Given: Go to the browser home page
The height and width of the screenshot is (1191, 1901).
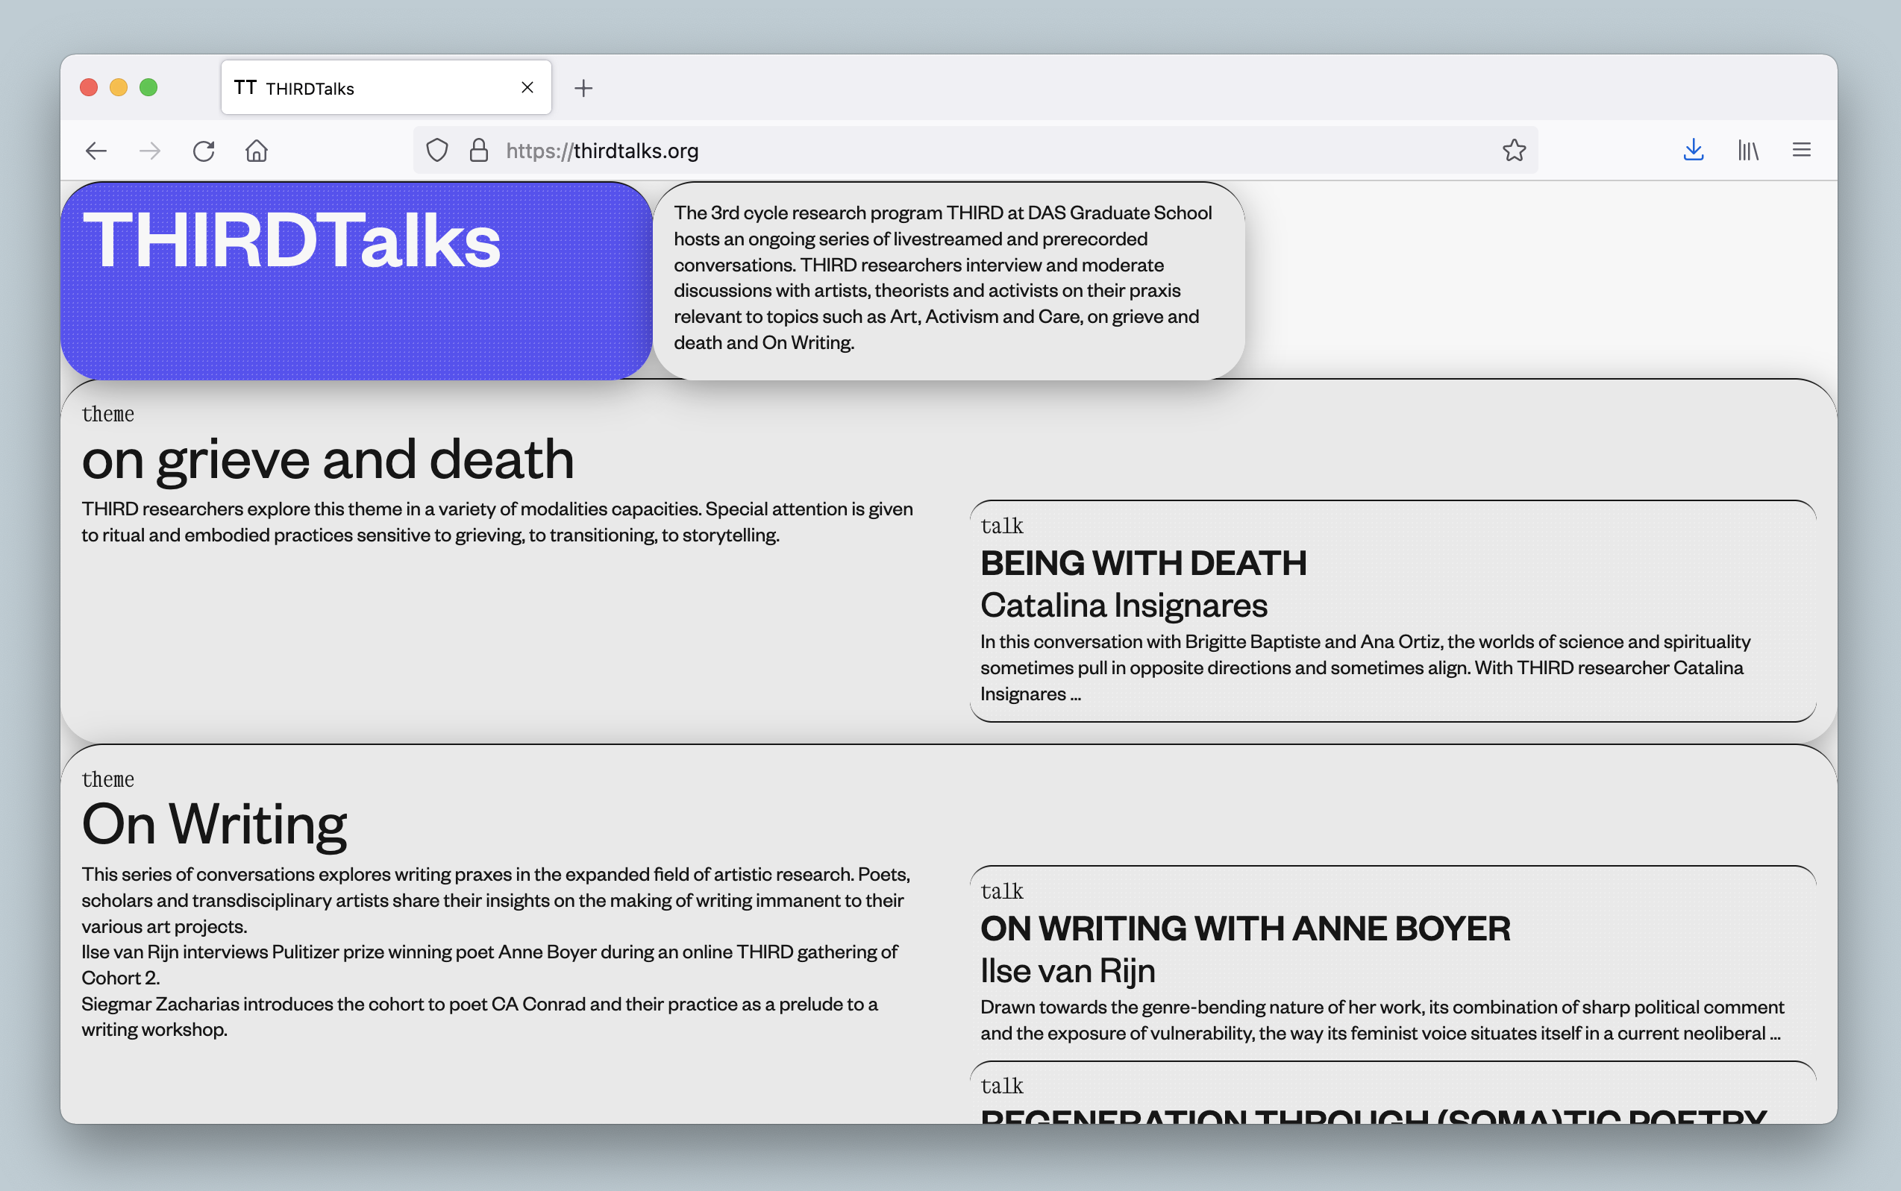Looking at the screenshot, I should click(x=257, y=151).
